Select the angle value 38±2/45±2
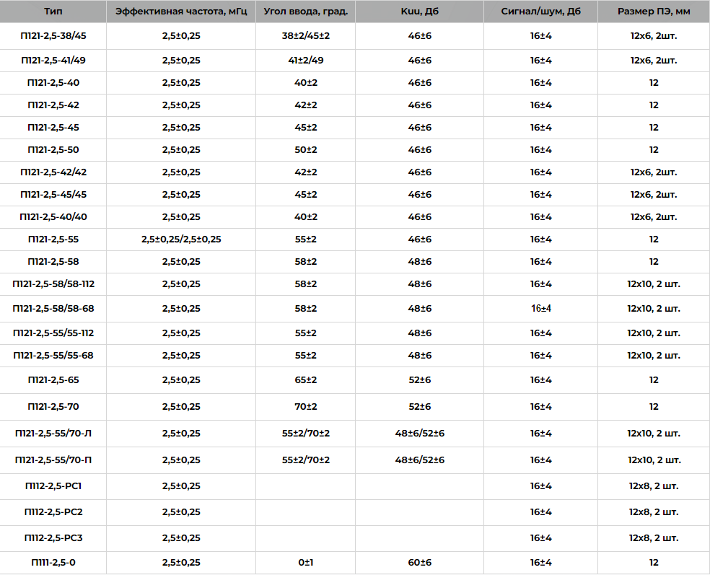710x575 pixels. tap(305, 35)
